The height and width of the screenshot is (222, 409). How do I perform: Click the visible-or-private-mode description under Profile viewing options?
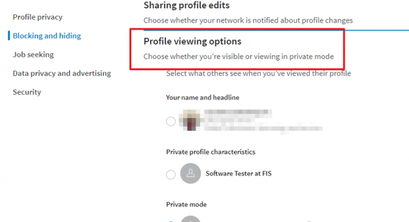point(239,57)
